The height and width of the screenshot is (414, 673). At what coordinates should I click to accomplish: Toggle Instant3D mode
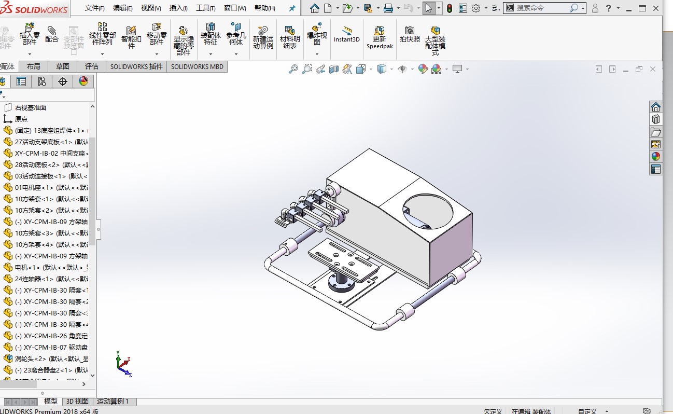click(347, 34)
